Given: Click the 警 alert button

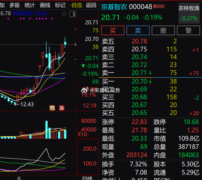Looking at the screenshot, I should pos(188,30).
